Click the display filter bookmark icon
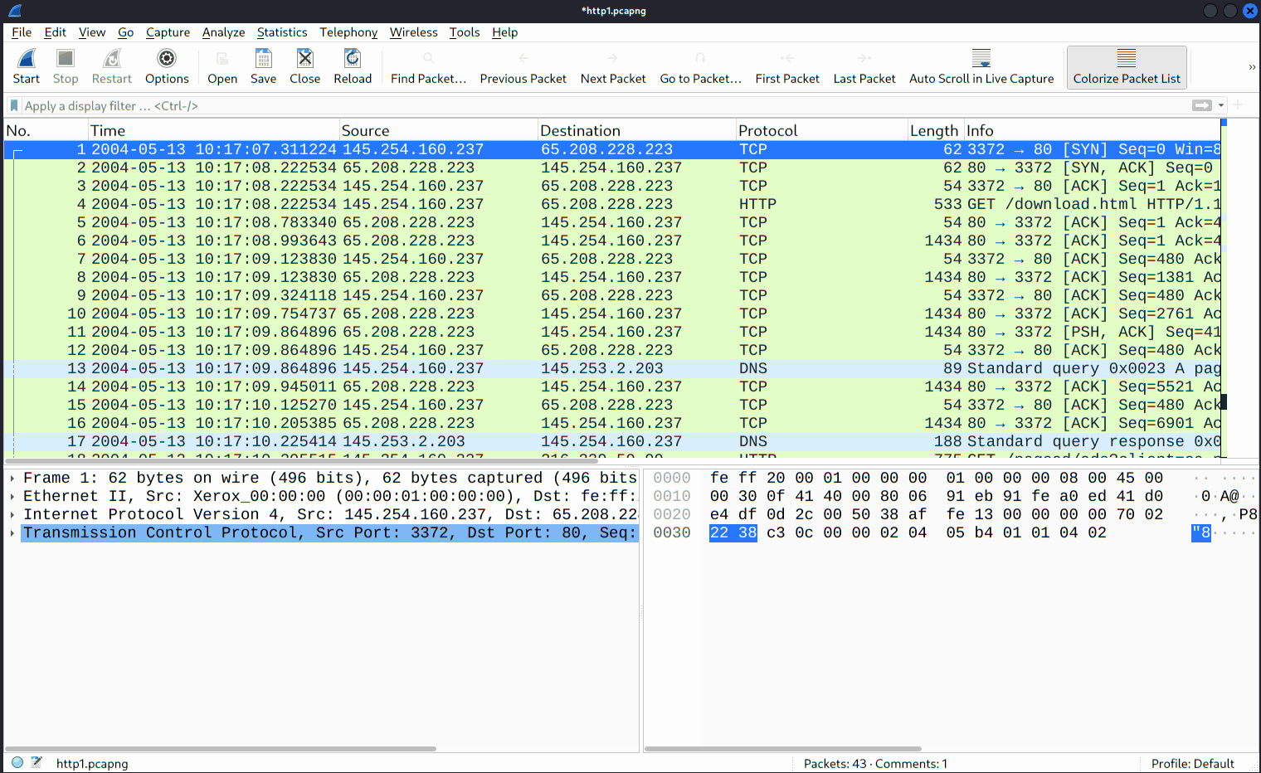Viewport: 1261px width, 773px height. 14,105
